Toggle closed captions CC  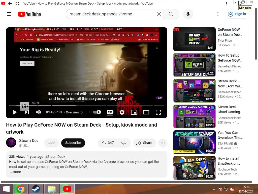[x=110, y=112]
